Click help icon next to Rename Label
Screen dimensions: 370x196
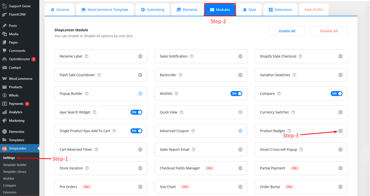pos(87,57)
